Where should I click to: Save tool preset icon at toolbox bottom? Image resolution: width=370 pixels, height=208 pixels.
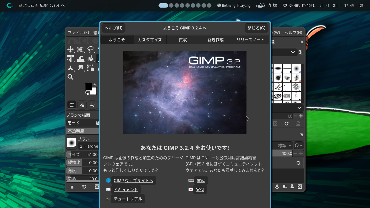point(72,187)
